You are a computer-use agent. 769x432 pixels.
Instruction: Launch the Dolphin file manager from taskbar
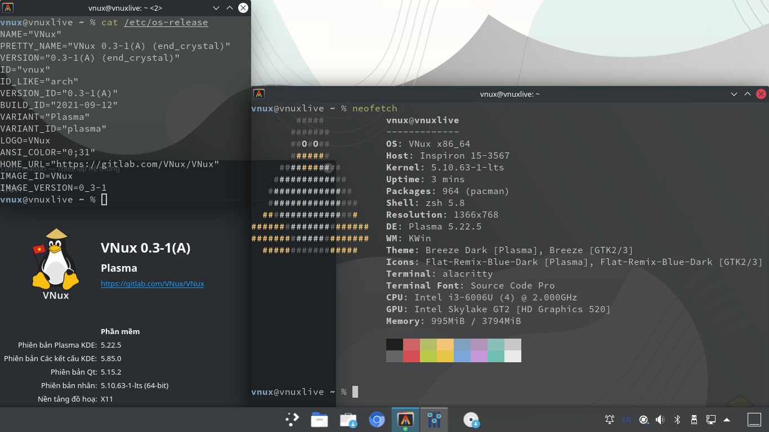(319, 420)
